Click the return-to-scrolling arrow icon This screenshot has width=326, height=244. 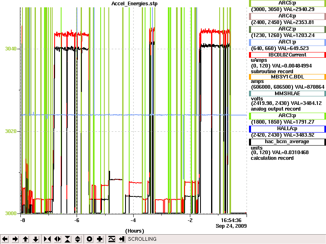pyautogui.click(x=122, y=239)
